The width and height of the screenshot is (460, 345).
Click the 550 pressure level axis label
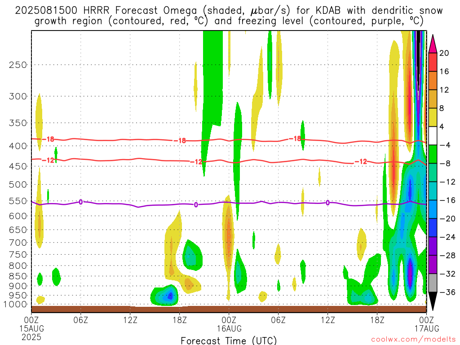point(18,201)
